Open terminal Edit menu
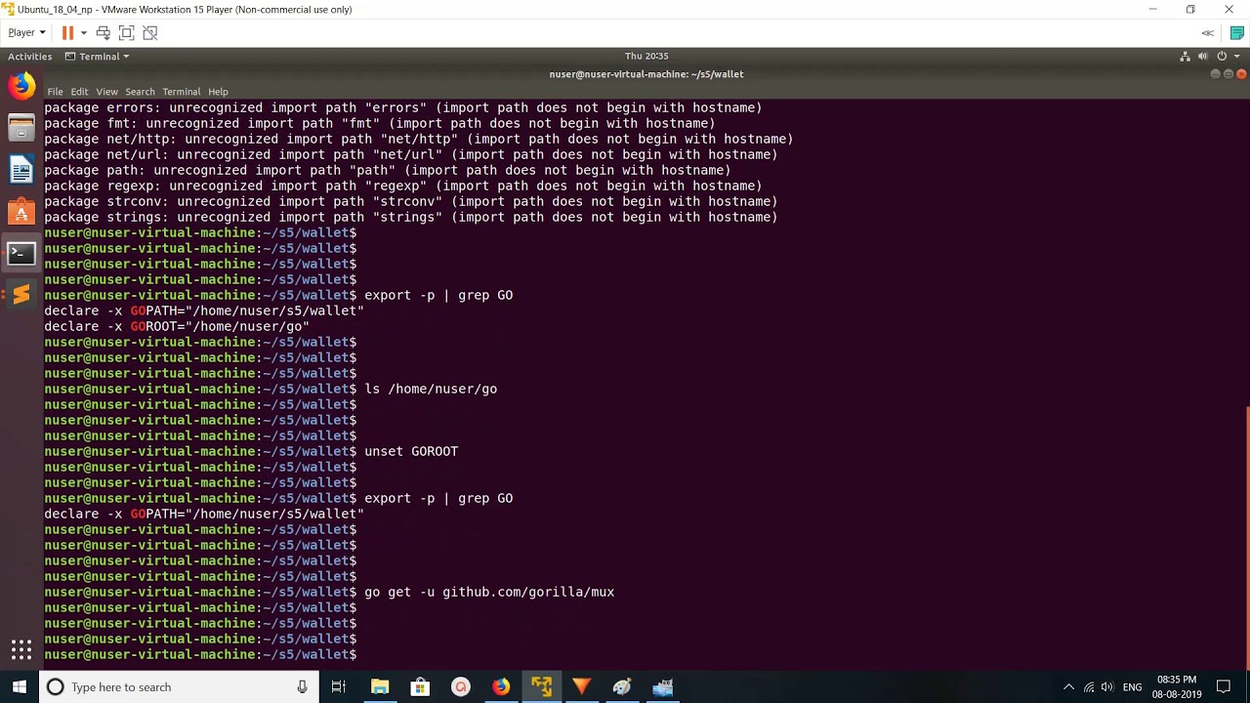Image resolution: width=1250 pixels, height=703 pixels. pyautogui.click(x=79, y=92)
